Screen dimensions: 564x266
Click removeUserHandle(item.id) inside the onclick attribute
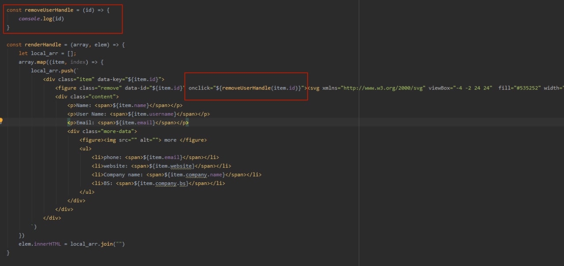[x=260, y=88]
